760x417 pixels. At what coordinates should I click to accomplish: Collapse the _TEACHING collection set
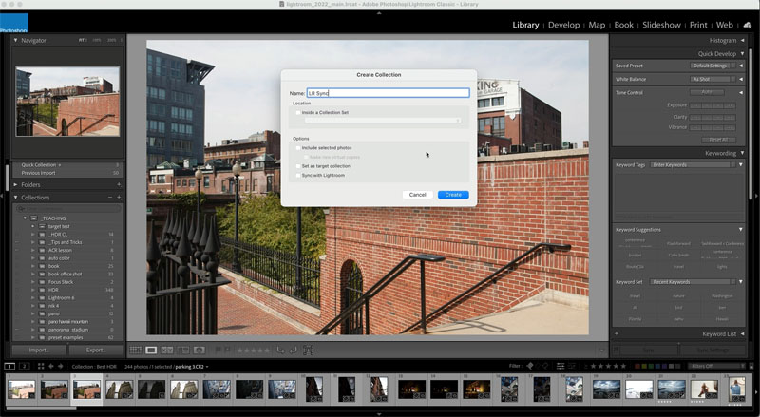26,218
